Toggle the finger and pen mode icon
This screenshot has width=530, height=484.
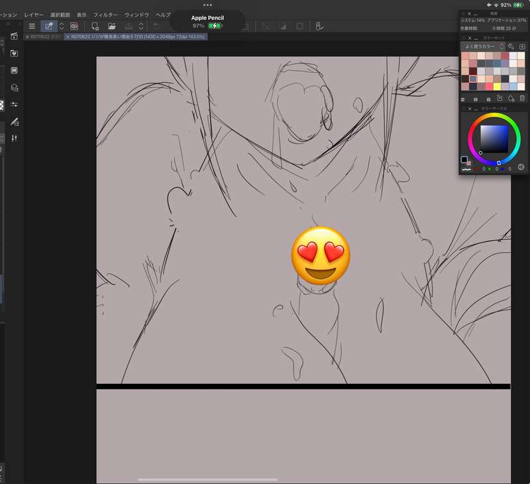[x=319, y=27]
